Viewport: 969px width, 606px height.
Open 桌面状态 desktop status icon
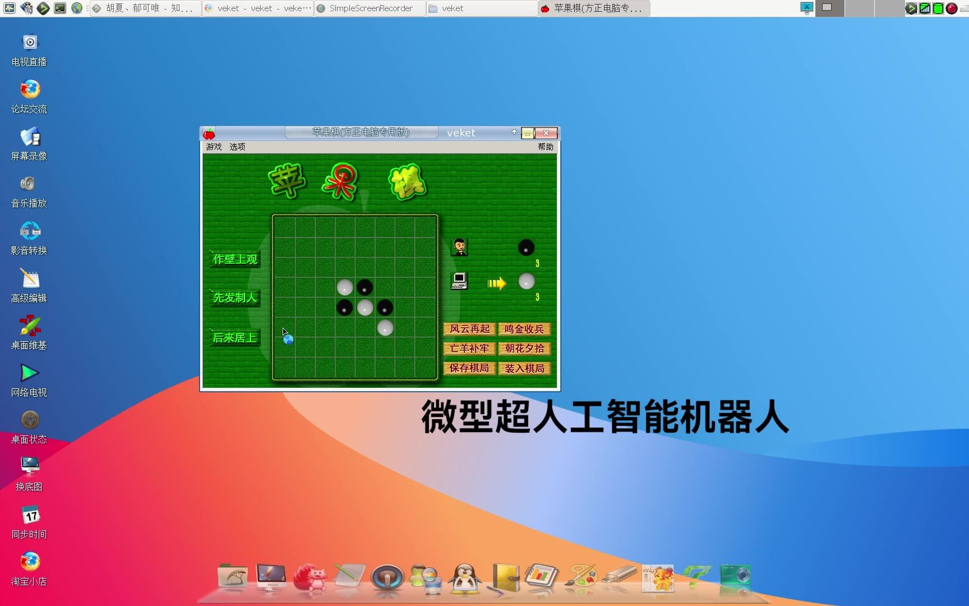coord(29,427)
